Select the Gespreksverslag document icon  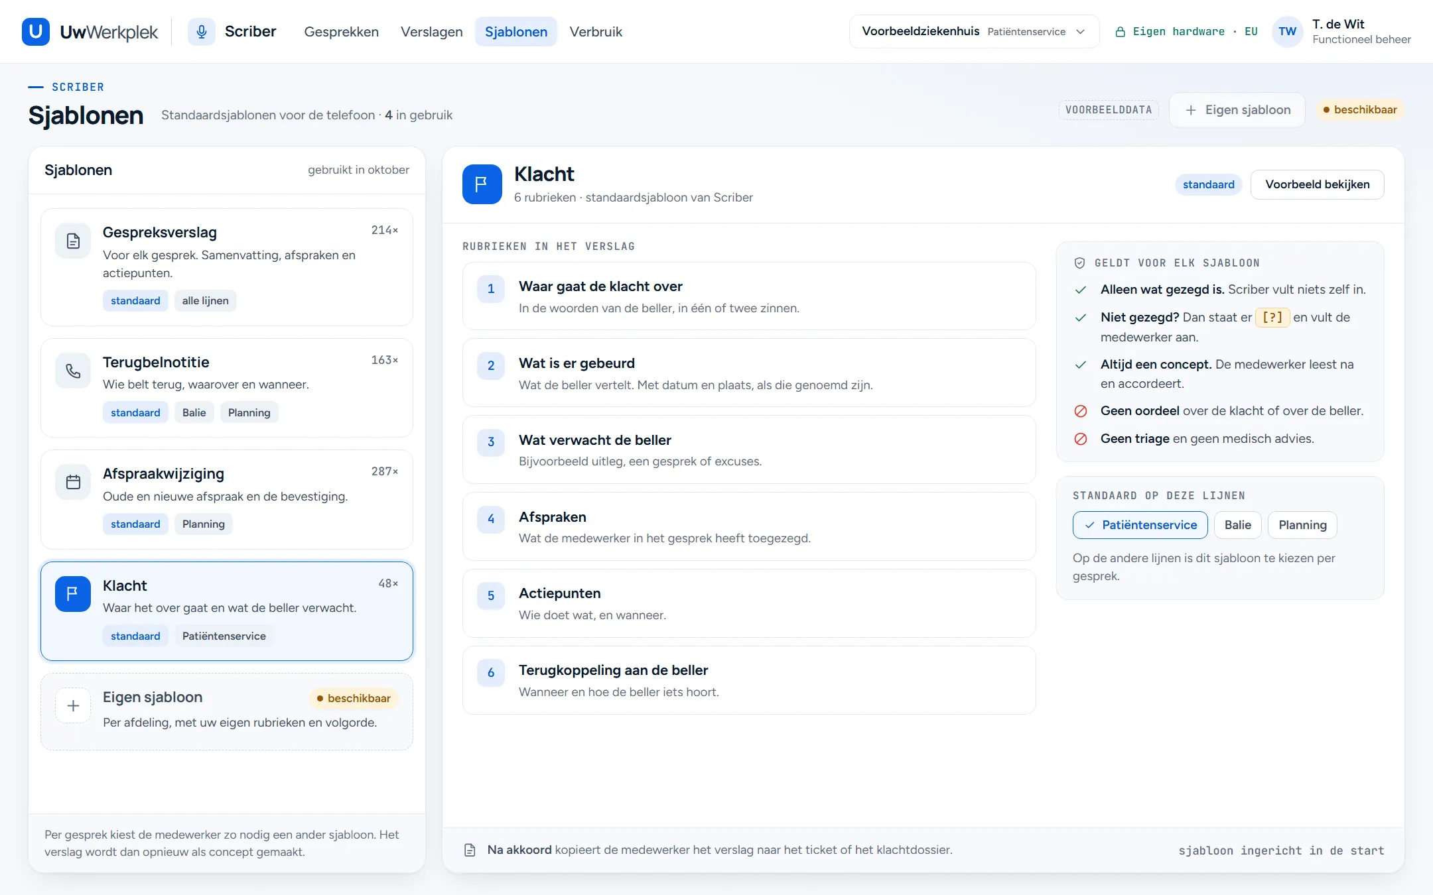click(x=73, y=241)
